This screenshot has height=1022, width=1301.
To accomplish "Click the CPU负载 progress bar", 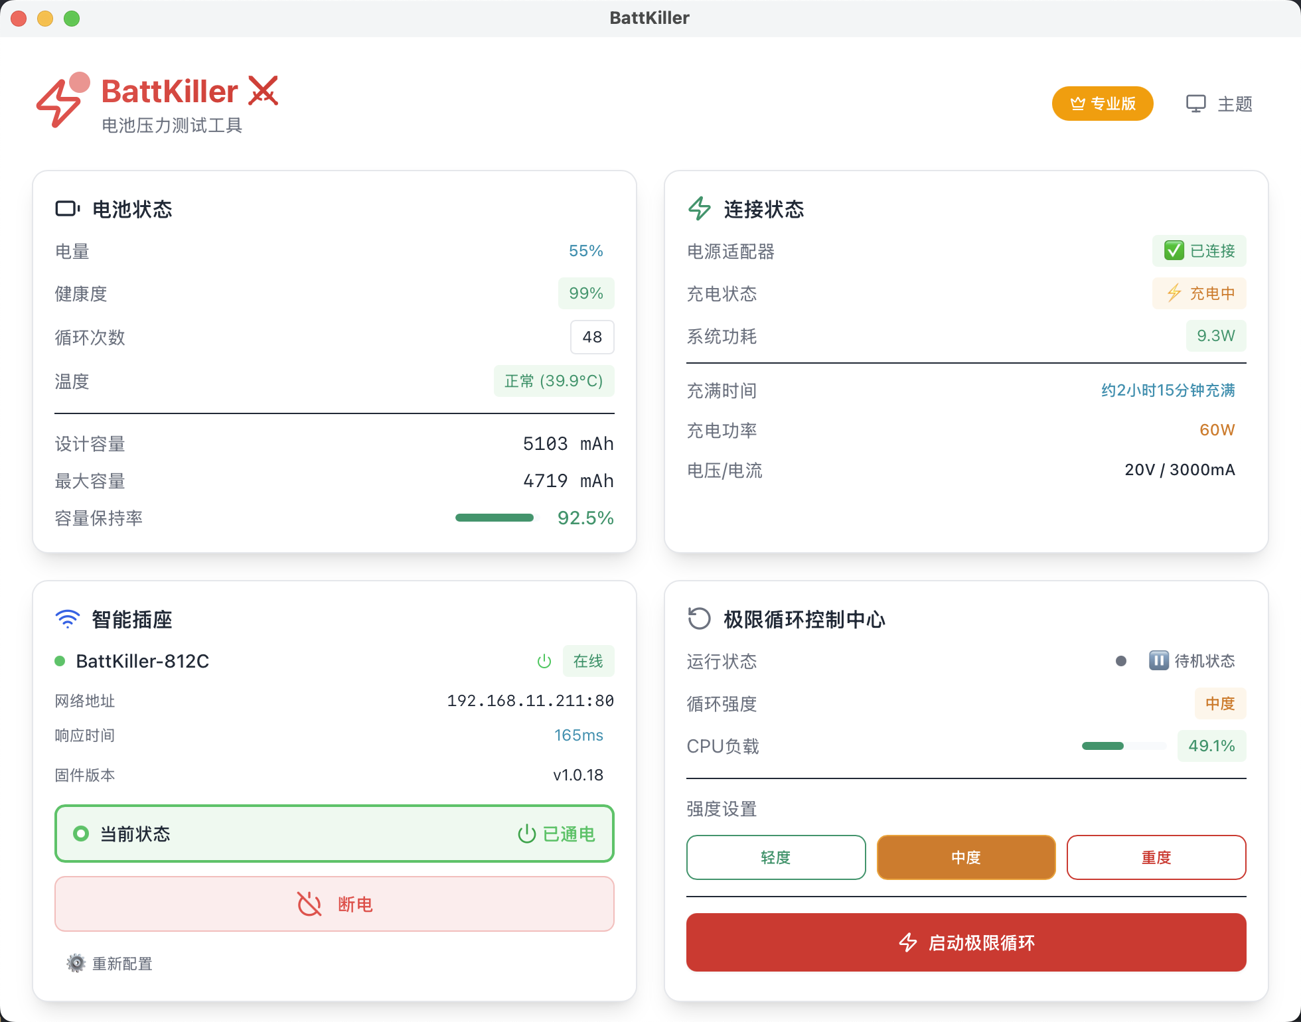I will click(1123, 746).
